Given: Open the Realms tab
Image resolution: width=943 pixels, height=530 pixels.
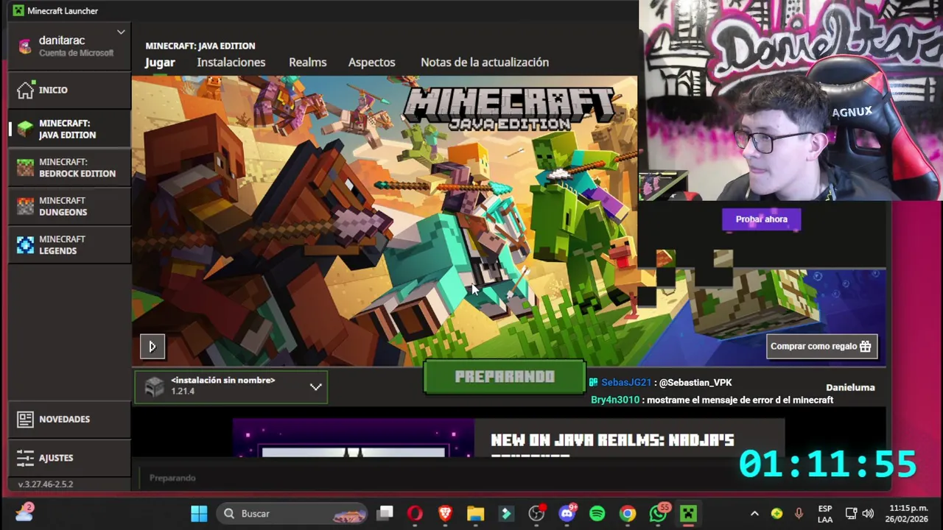Looking at the screenshot, I should pos(308,63).
